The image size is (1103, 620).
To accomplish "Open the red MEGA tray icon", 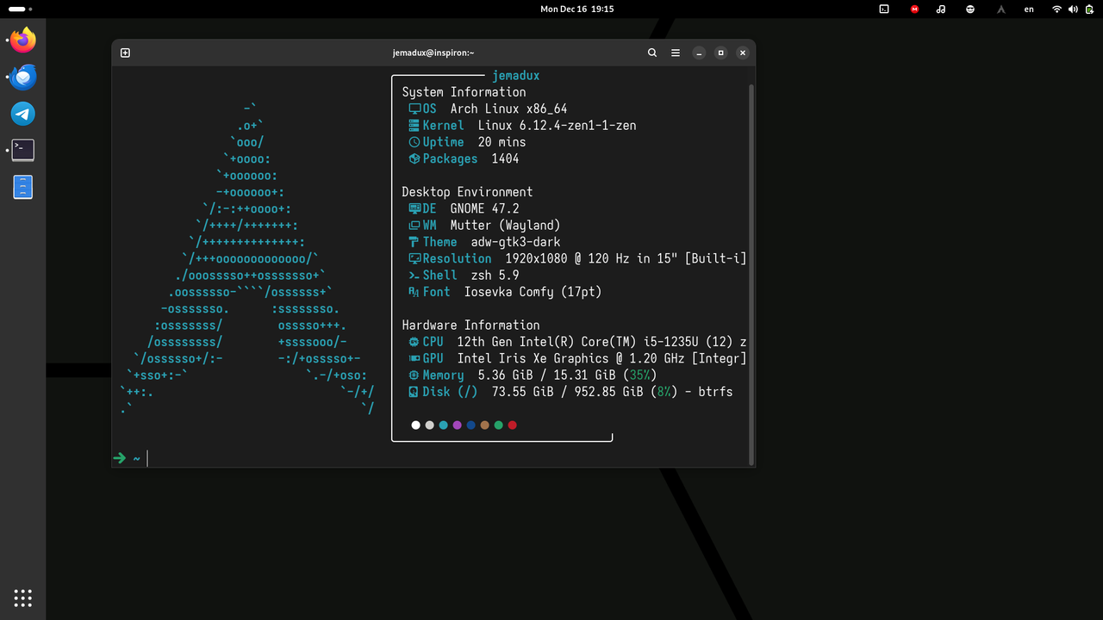I will [x=914, y=9].
